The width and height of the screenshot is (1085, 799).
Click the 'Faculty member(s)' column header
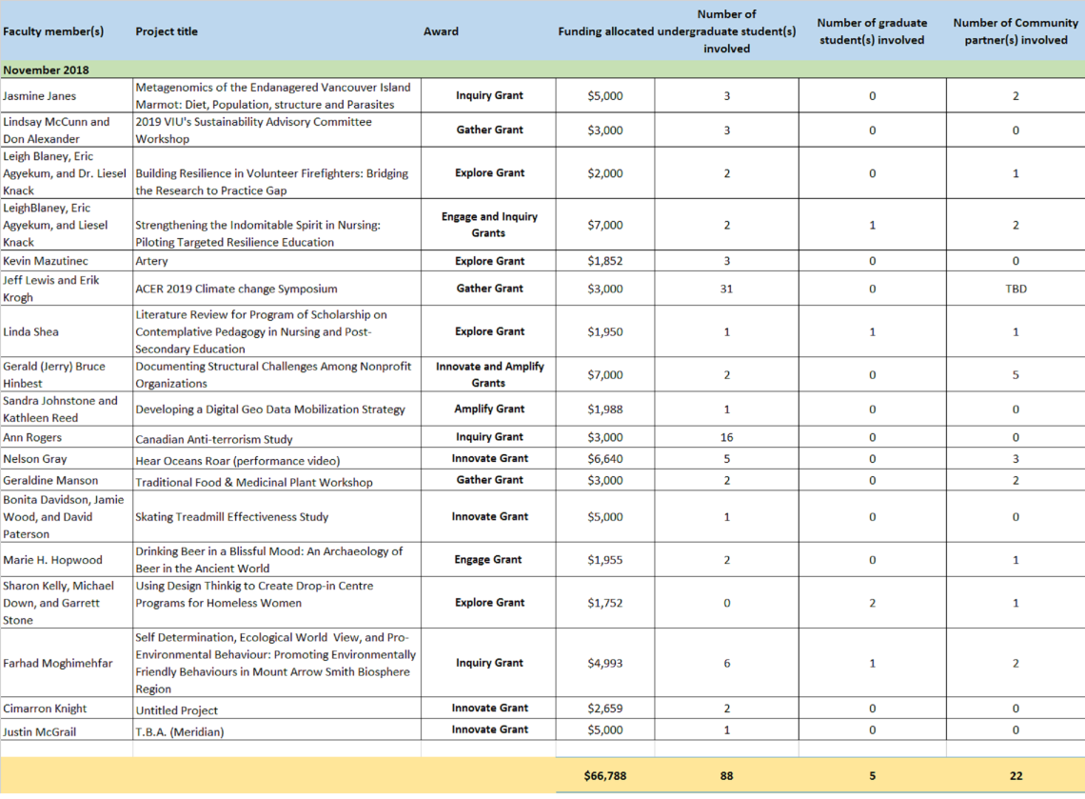point(53,31)
